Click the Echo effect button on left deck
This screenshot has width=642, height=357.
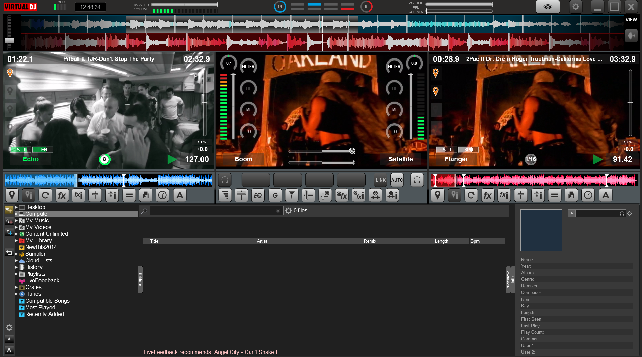31,159
